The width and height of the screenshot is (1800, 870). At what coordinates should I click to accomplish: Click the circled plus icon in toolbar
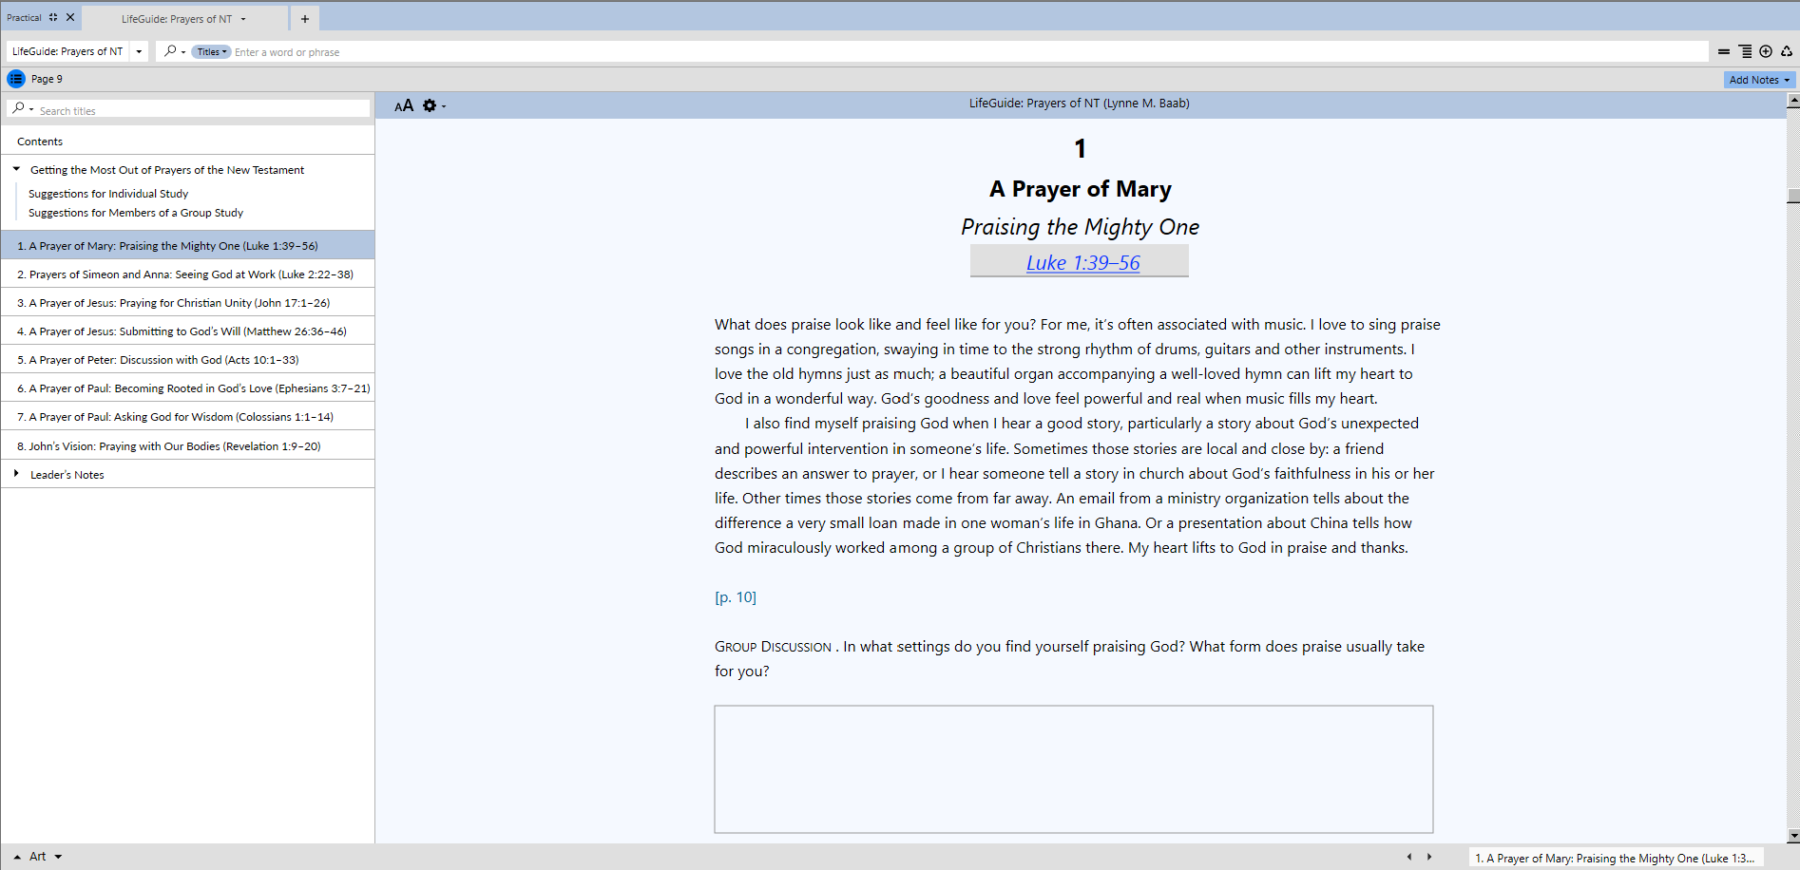[1766, 51]
